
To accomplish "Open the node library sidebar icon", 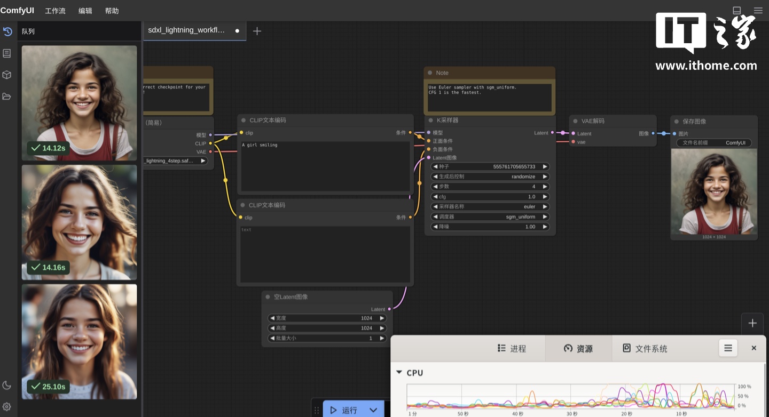I will pos(7,53).
